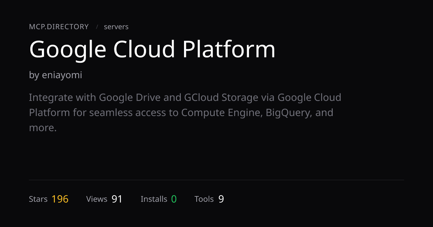Open the MCP.DIRECTORY breadcrumb link
The width and height of the screenshot is (433, 227).
[59, 27]
